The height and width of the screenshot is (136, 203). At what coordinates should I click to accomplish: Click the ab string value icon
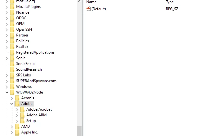88,9
